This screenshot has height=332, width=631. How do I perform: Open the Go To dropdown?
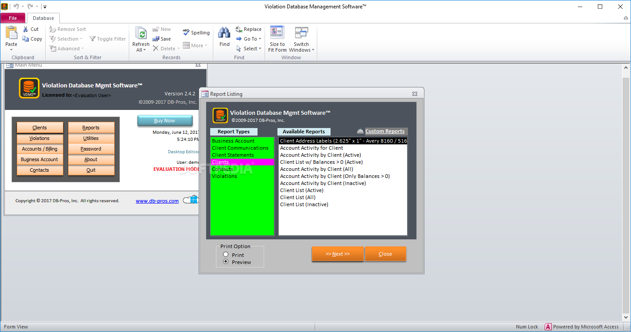coord(249,39)
